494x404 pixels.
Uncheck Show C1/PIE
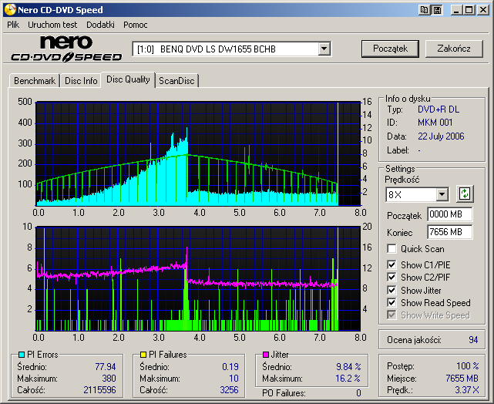click(392, 264)
